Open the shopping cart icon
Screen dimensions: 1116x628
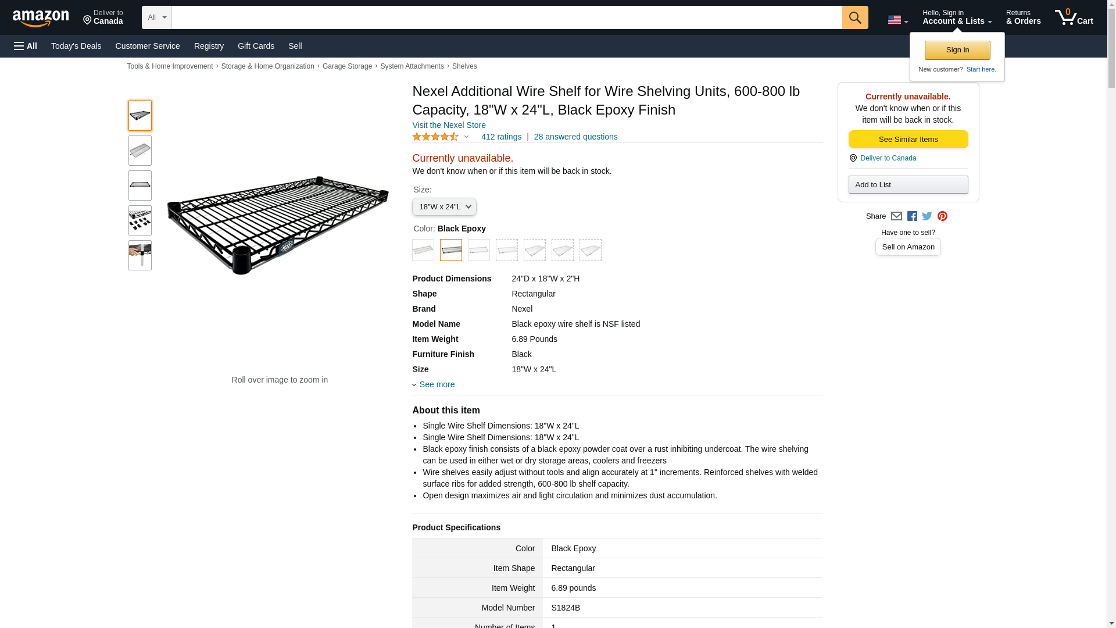1074,17
